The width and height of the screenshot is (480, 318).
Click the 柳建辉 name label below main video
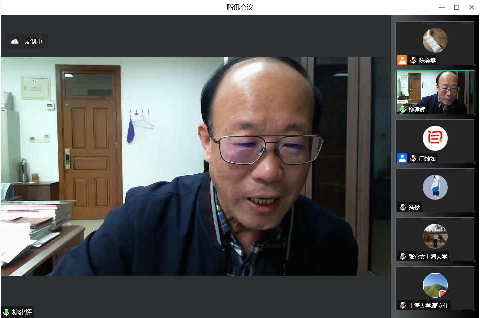[22, 312]
